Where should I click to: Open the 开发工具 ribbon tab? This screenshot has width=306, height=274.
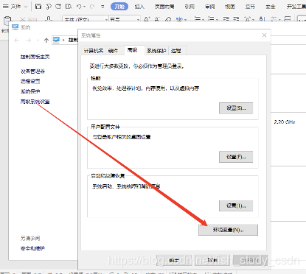(x=296, y=7)
